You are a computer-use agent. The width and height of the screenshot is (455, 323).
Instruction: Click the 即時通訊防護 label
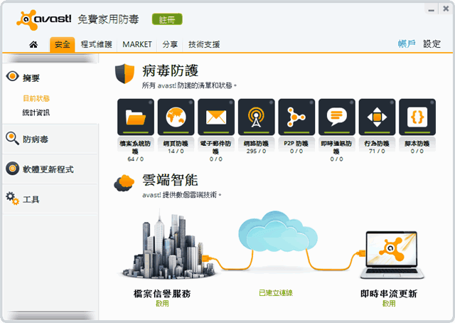tap(336, 147)
